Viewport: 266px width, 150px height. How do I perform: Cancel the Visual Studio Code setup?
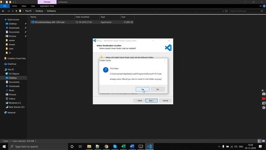click(165, 100)
